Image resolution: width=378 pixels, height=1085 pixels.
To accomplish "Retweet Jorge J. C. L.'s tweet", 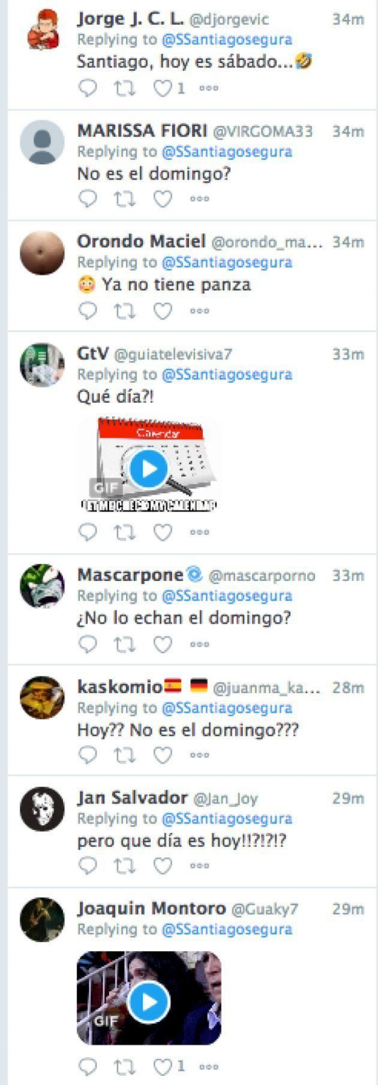I will [x=125, y=88].
